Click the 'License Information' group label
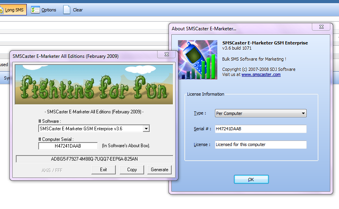 pos(206,94)
